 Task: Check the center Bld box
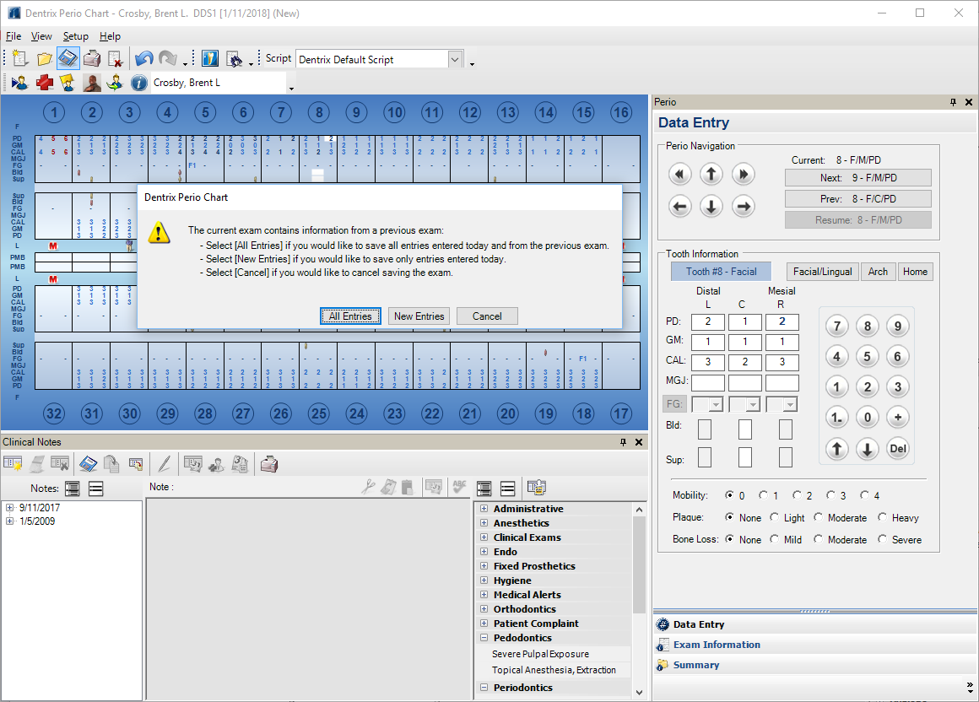point(745,429)
